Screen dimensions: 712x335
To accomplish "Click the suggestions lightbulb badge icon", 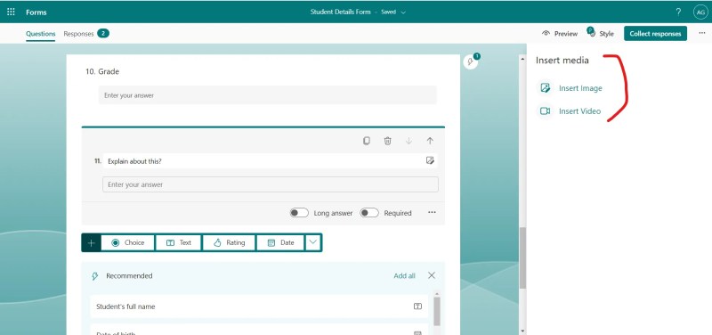I will tap(471, 61).
